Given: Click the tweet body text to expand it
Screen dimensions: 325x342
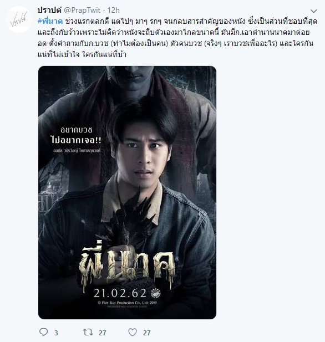Looking at the screenshot, I should tap(177, 38).
